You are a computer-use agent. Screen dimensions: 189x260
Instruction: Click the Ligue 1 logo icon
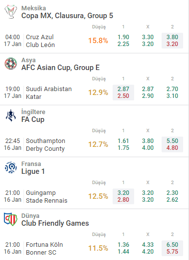(11, 167)
